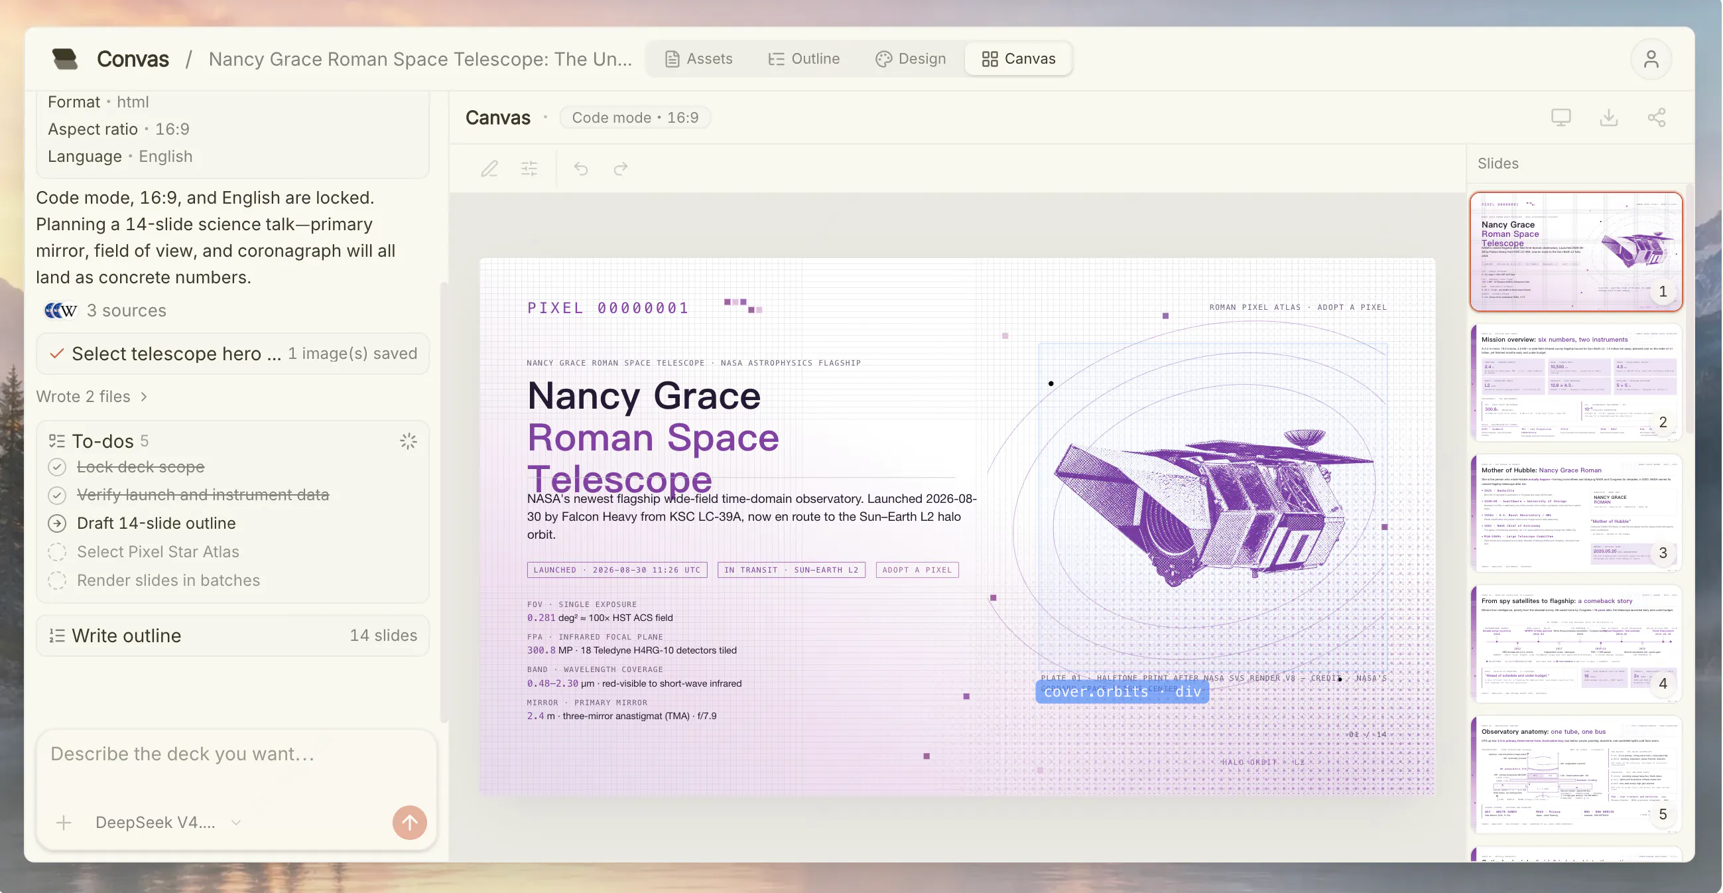Click the Write outline list icon
1723x893 pixels.
pos(57,636)
